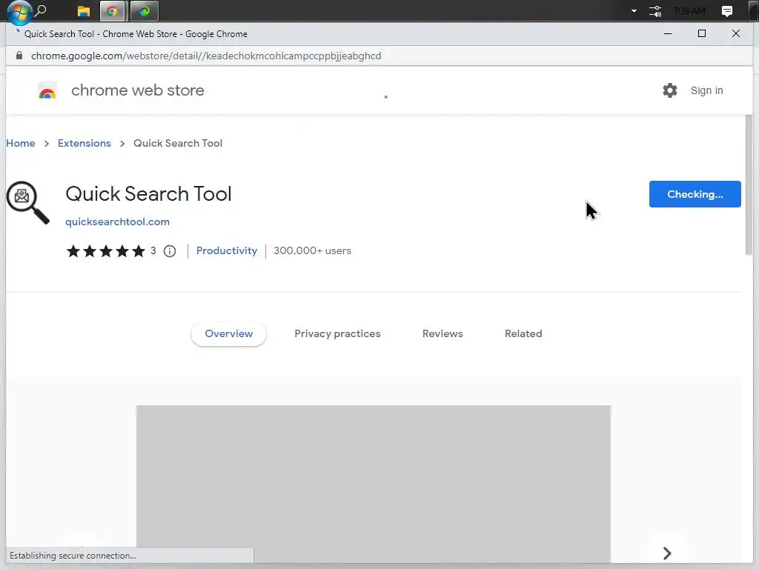759x569 pixels.
Task: Click the Quick Search Tool magnifier icon
Action: [27, 203]
